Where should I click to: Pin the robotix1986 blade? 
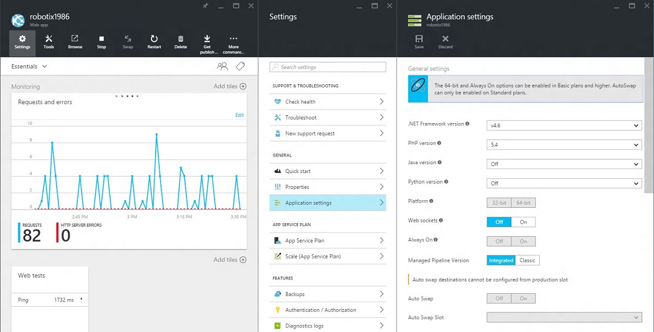tap(205, 6)
